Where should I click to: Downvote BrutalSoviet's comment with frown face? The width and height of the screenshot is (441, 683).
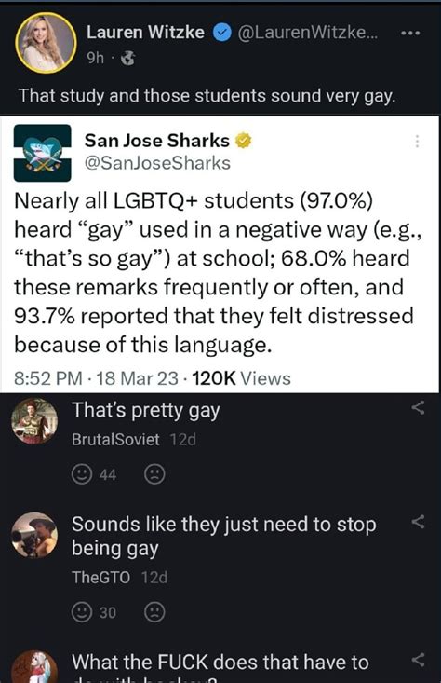tap(154, 473)
